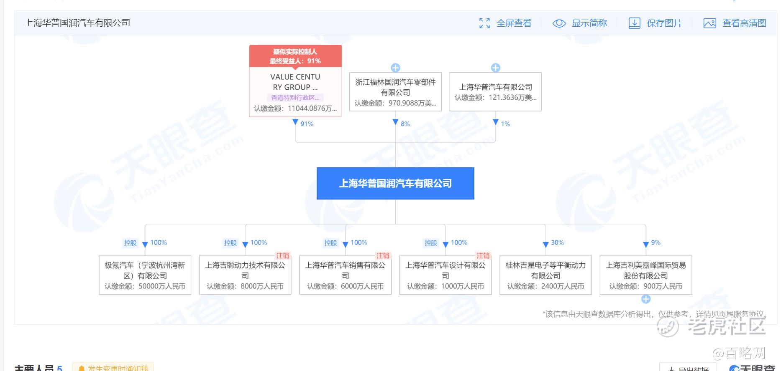
Task: Click 注销 tag on 上海华普汽车销售
Action: pyautogui.click(x=383, y=255)
